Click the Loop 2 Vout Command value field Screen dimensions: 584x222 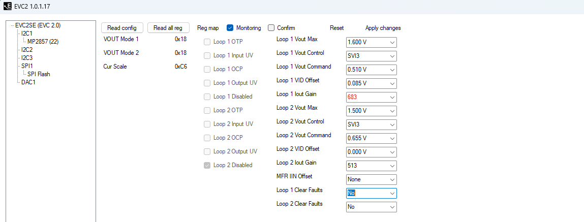pyautogui.click(x=366, y=138)
